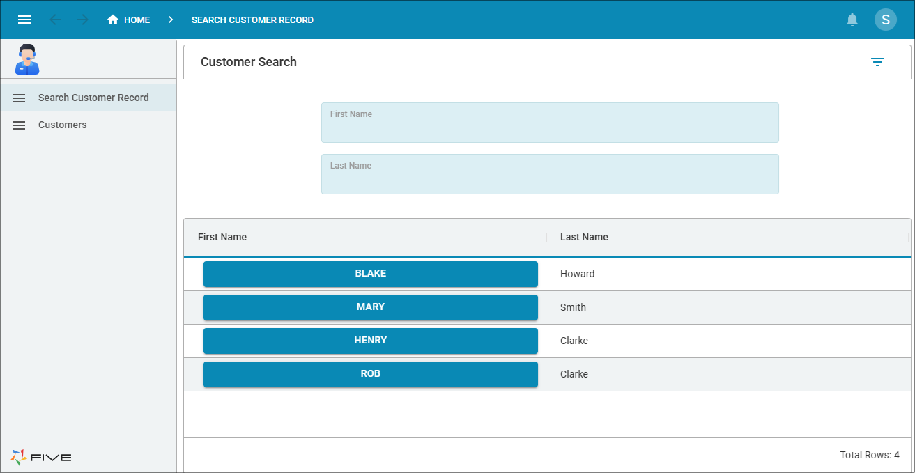Click the MARY button
This screenshot has width=915, height=473.
coord(371,307)
